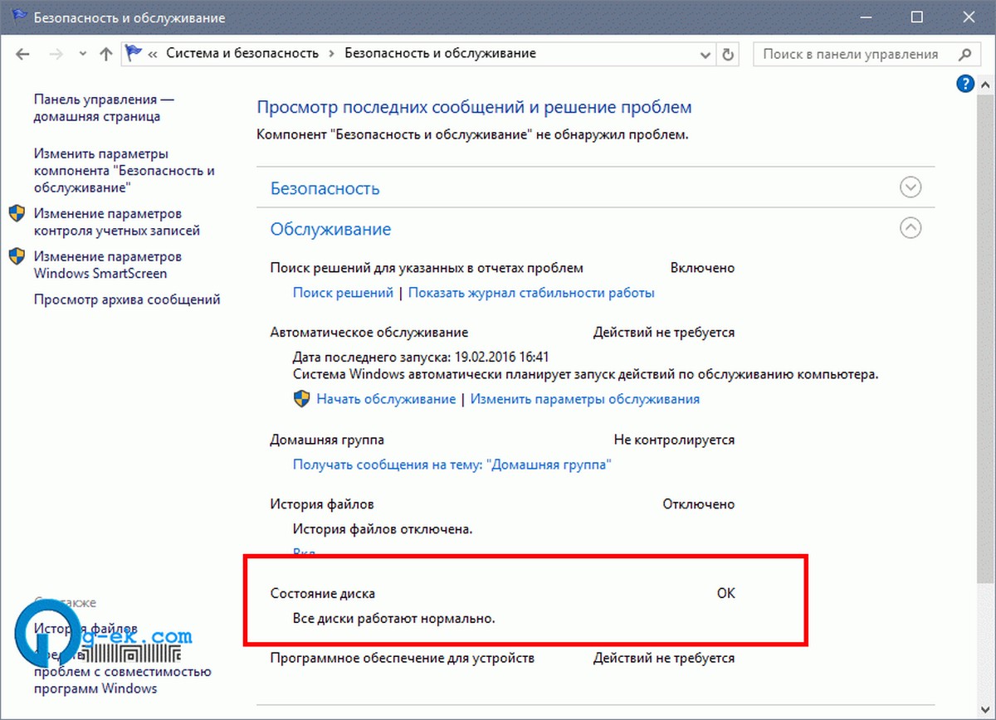The height and width of the screenshot is (720, 996).
Task: Select the Состояние диска label
Action: 323,594
